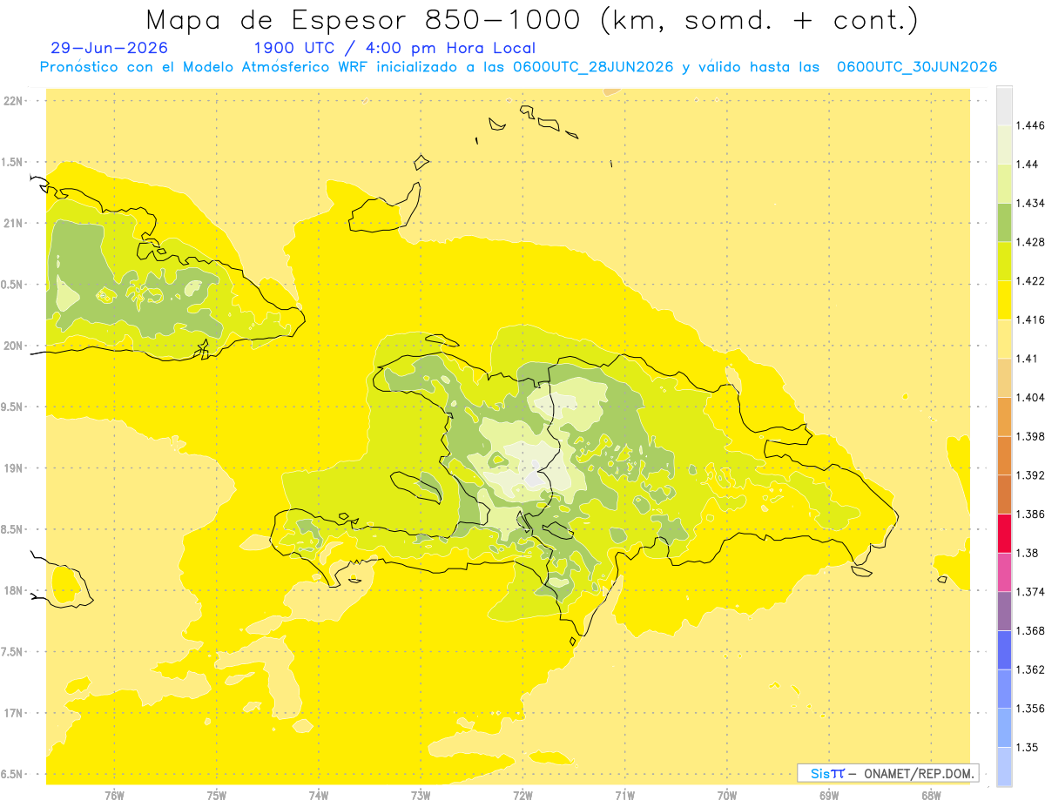This screenshot has width=1045, height=807.
Task: Click the latitude label "22N"
Action: [13, 101]
